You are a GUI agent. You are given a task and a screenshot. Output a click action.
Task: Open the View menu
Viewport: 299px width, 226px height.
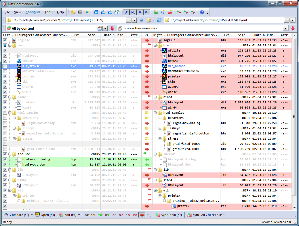(18, 12)
